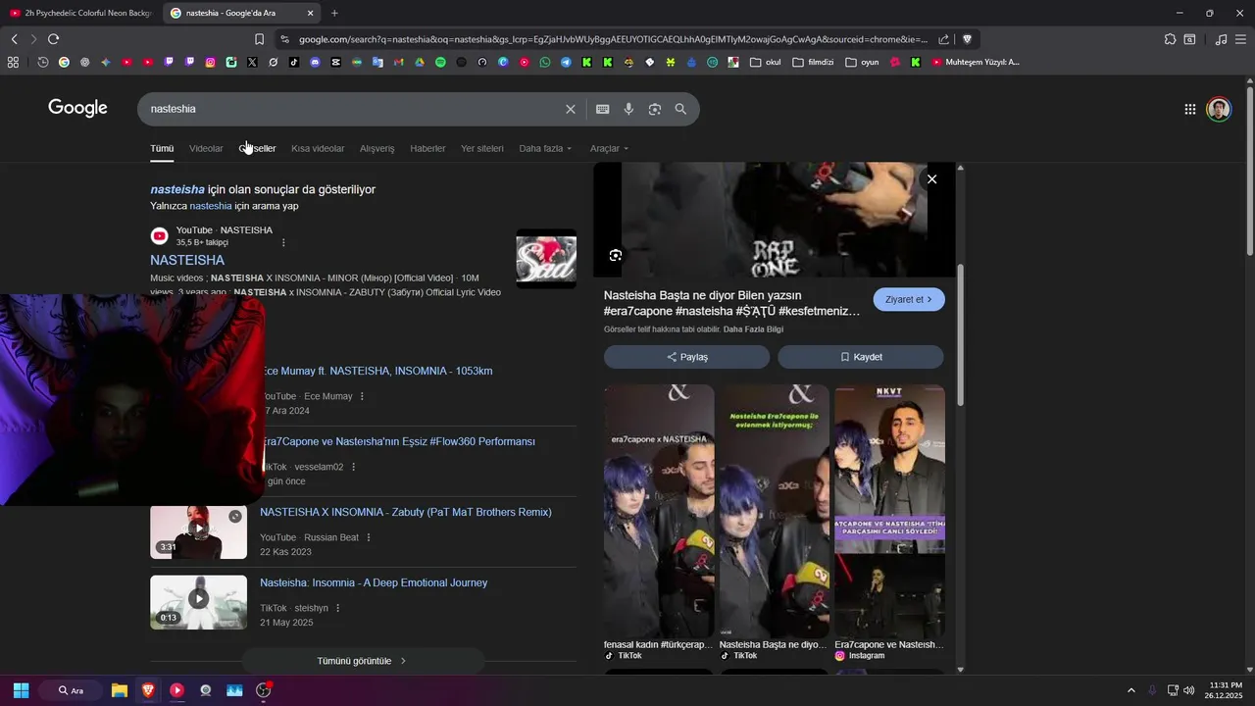This screenshot has width=1255, height=706.
Task: Open the Daha Fazla Bilgi copyright link
Action: coord(753,329)
